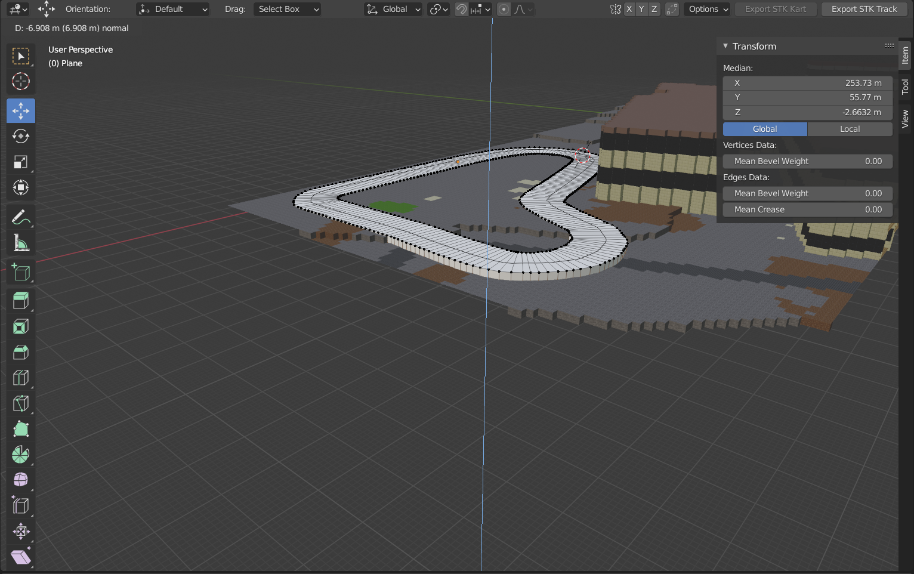Select the Scale tool
The height and width of the screenshot is (574, 914).
21,162
